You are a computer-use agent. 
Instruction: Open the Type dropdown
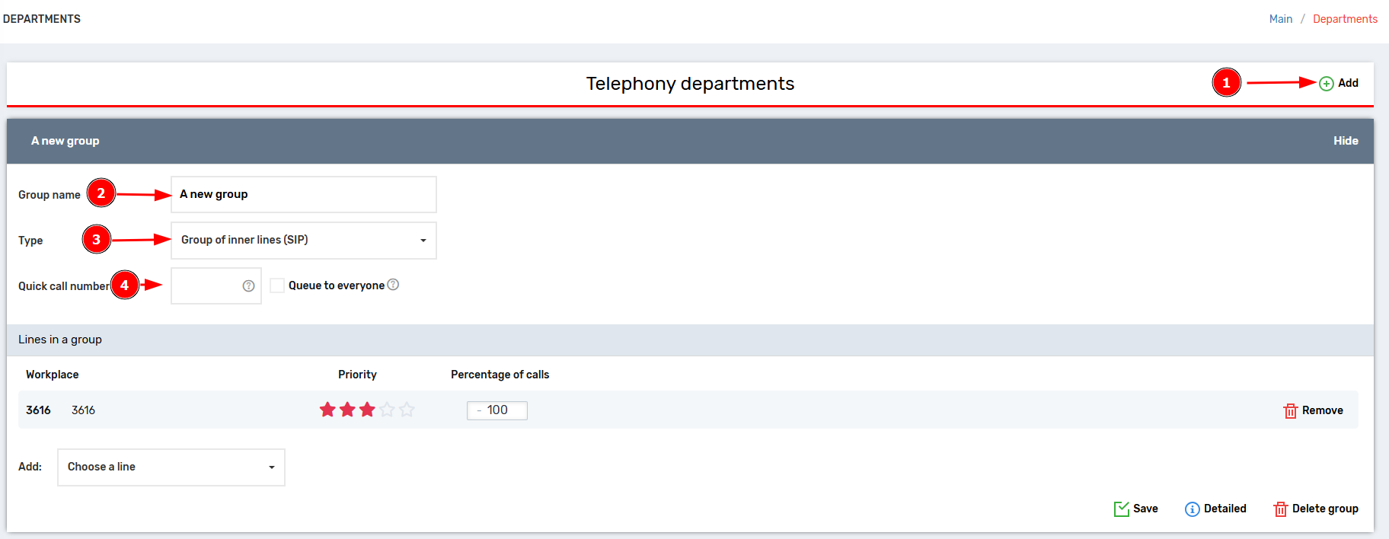coord(303,241)
